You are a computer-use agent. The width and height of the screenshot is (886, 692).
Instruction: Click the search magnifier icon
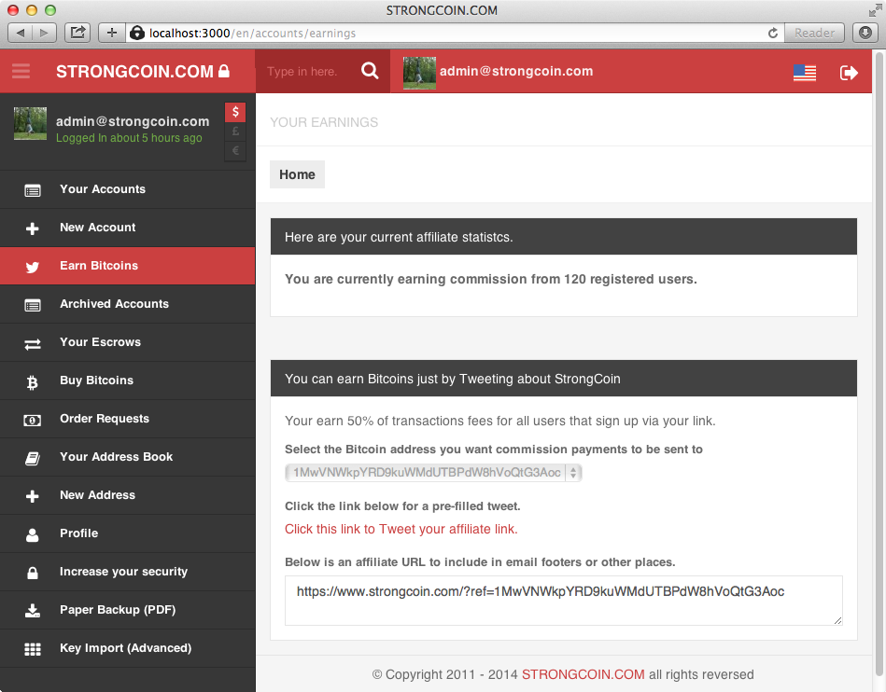pyautogui.click(x=370, y=71)
